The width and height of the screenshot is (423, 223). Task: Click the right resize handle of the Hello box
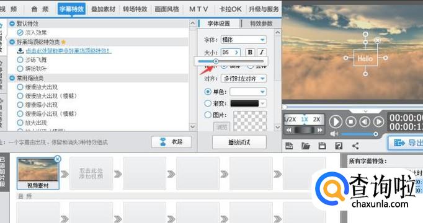click(386, 58)
